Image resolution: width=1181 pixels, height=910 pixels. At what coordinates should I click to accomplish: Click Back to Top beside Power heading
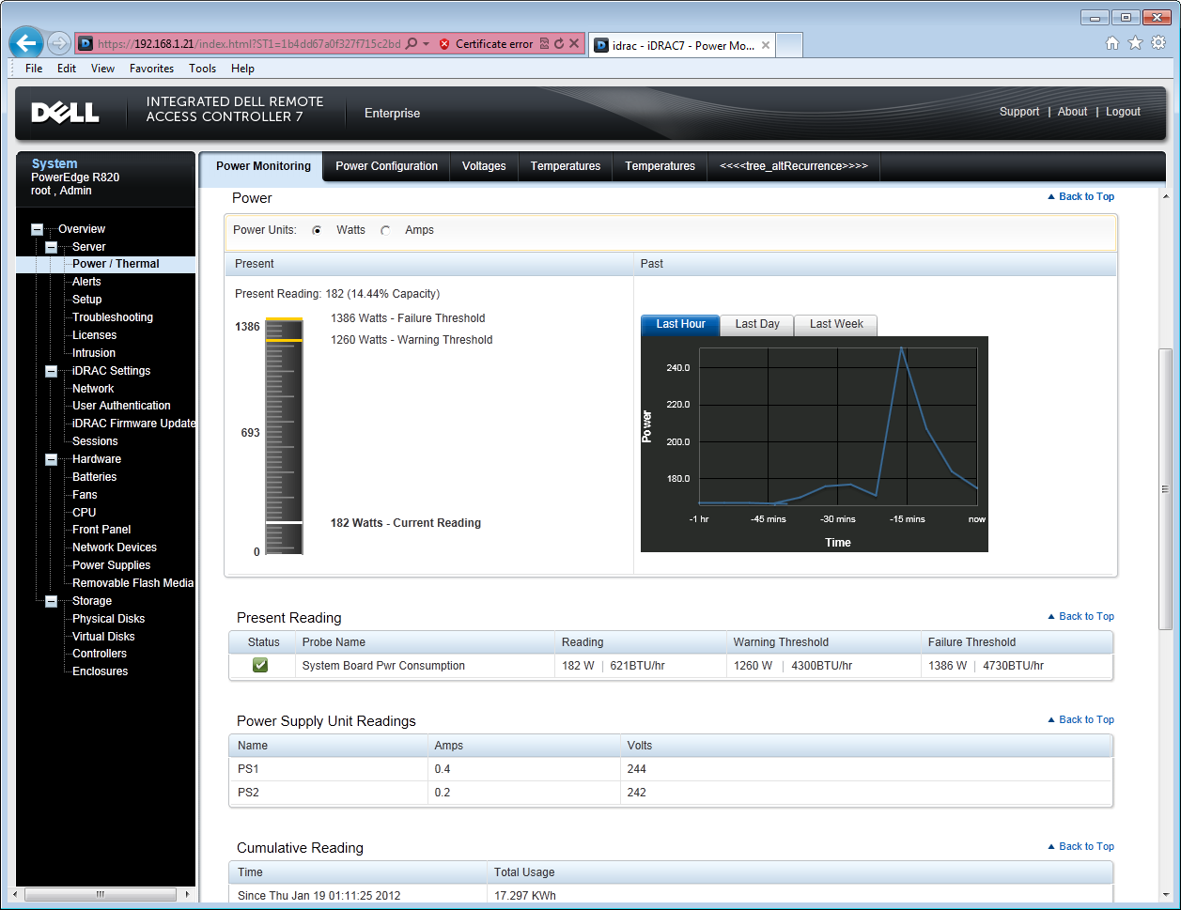point(1080,196)
